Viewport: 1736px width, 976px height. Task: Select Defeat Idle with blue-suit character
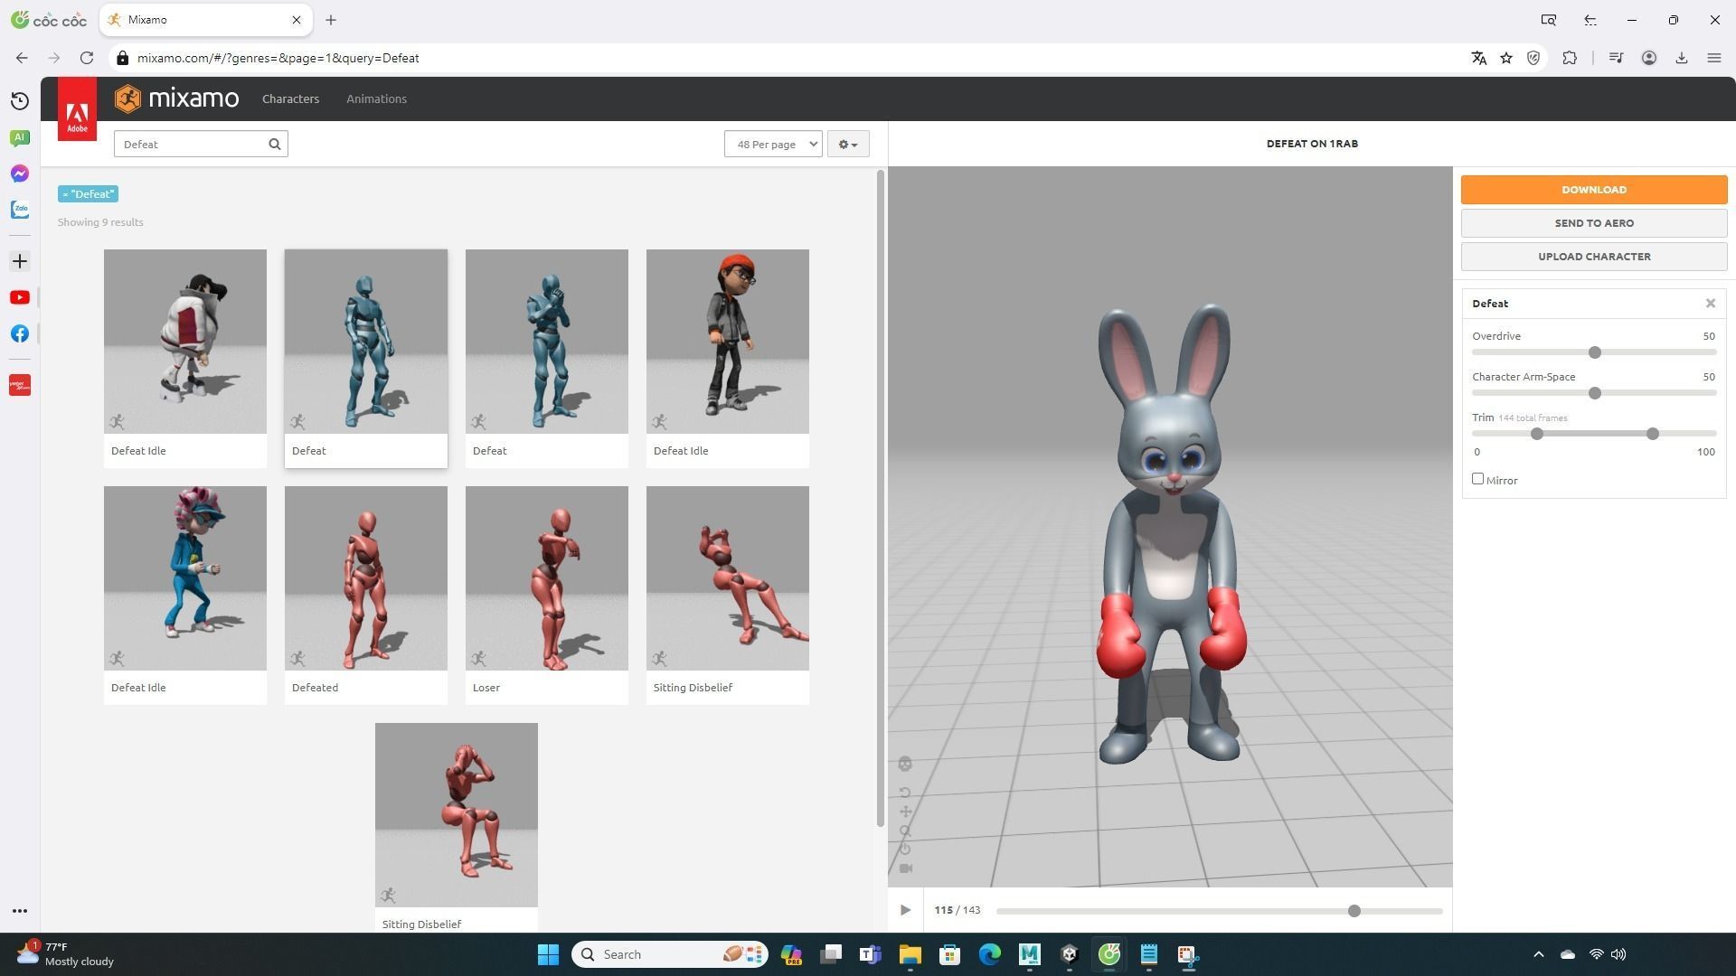pyautogui.click(x=185, y=596)
